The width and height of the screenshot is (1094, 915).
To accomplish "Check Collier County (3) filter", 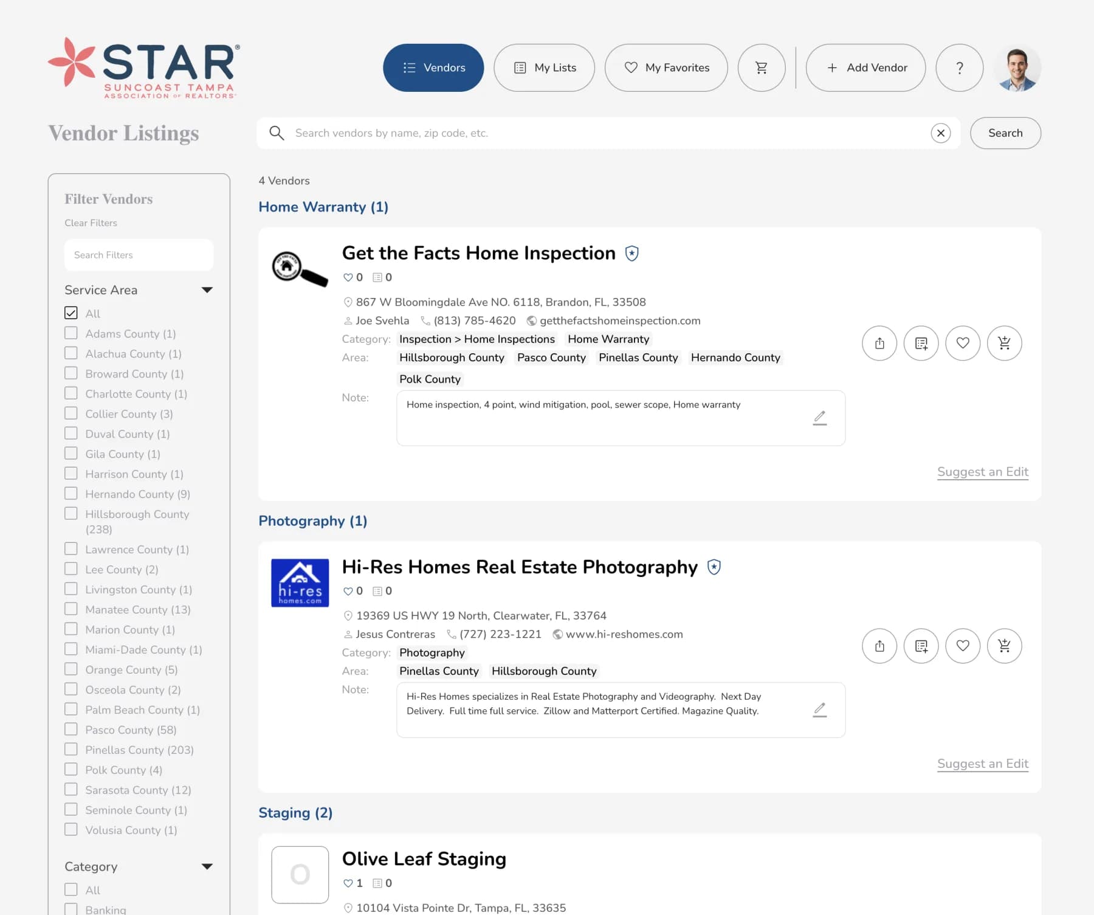I will click(x=71, y=413).
